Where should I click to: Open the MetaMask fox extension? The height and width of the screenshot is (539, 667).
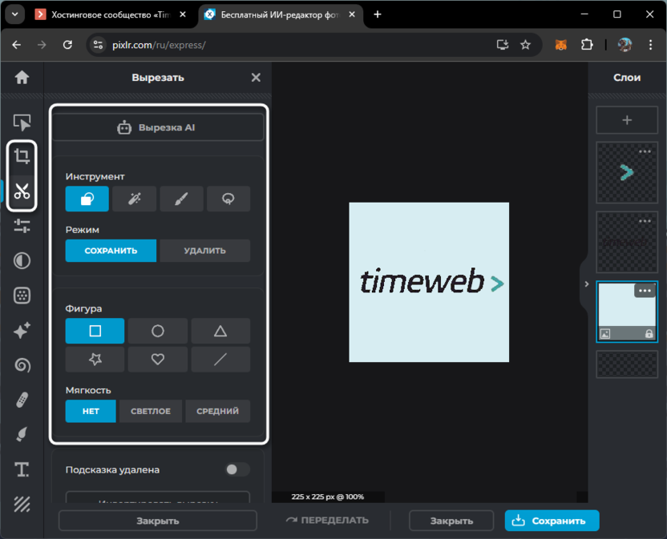pyautogui.click(x=561, y=45)
